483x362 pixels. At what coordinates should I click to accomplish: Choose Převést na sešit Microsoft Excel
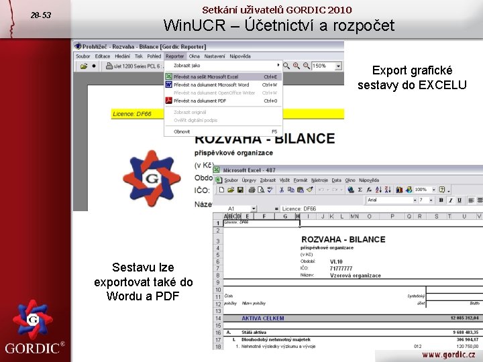pyautogui.click(x=223, y=76)
